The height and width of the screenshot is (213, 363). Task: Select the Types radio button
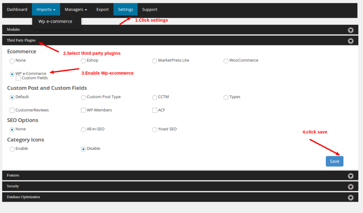226,98
